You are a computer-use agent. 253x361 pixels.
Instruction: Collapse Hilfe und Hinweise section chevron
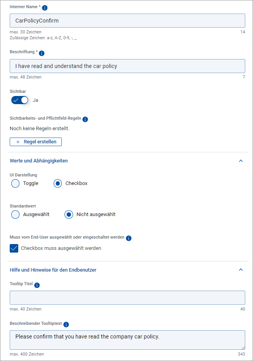241,270
